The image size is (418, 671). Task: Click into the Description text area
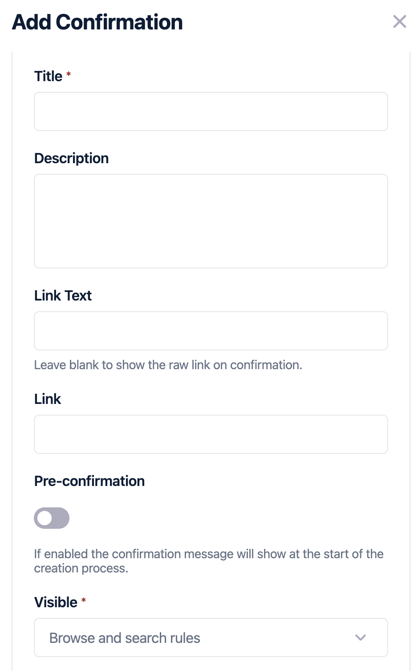point(211,221)
